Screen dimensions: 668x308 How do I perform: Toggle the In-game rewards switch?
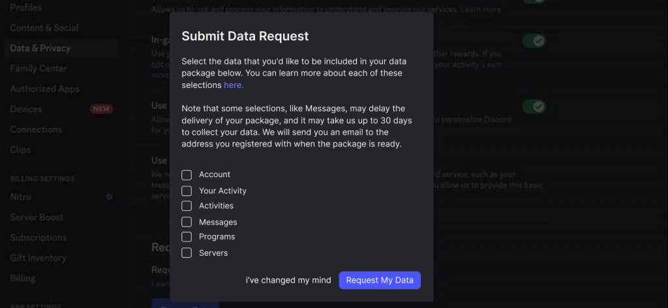pyautogui.click(x=534, y=41)
